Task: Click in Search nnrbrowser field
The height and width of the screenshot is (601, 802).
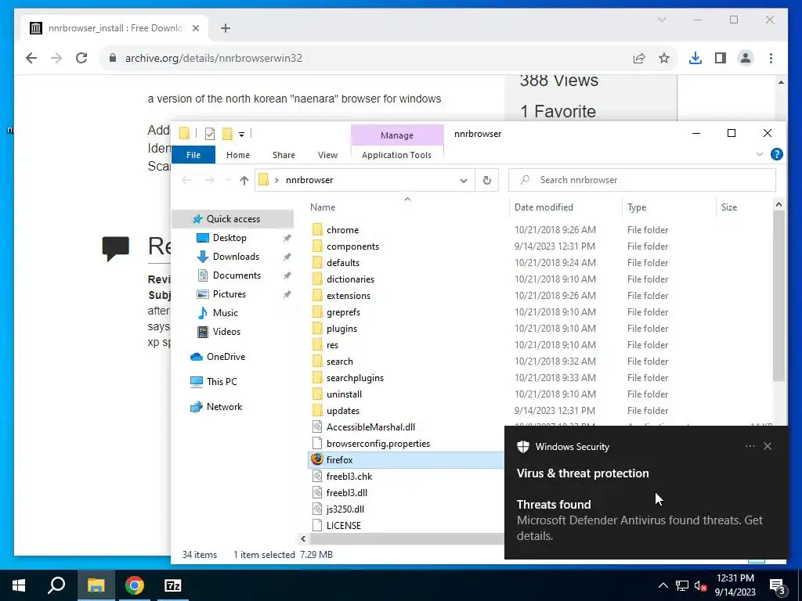Action: (x=642, y=180)
